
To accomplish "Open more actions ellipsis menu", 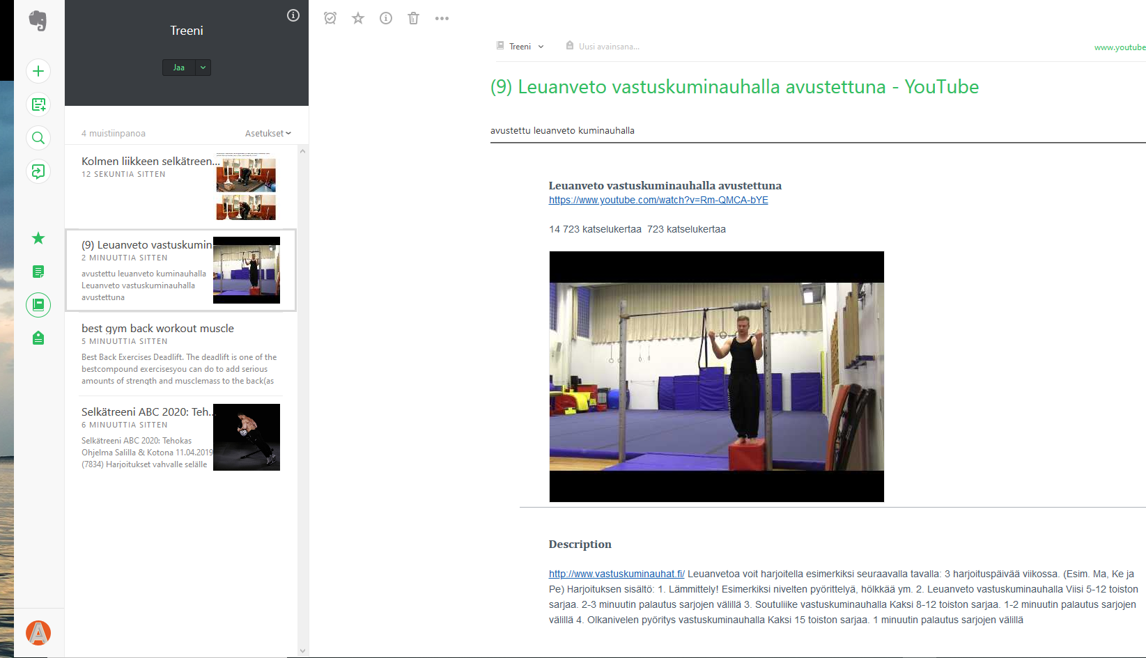I will coord(442,18).
